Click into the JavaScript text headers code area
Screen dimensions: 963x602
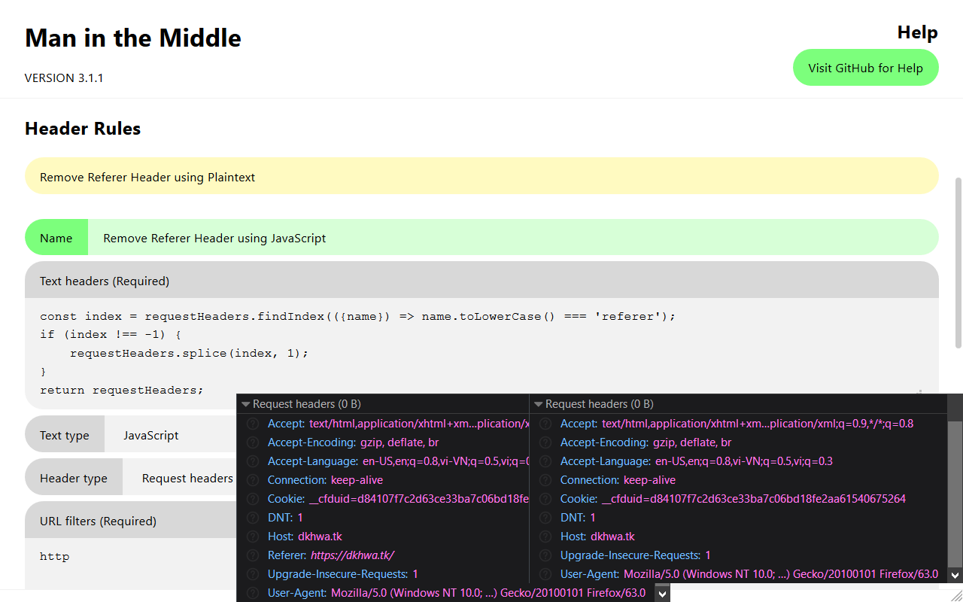tap(481, 353)
